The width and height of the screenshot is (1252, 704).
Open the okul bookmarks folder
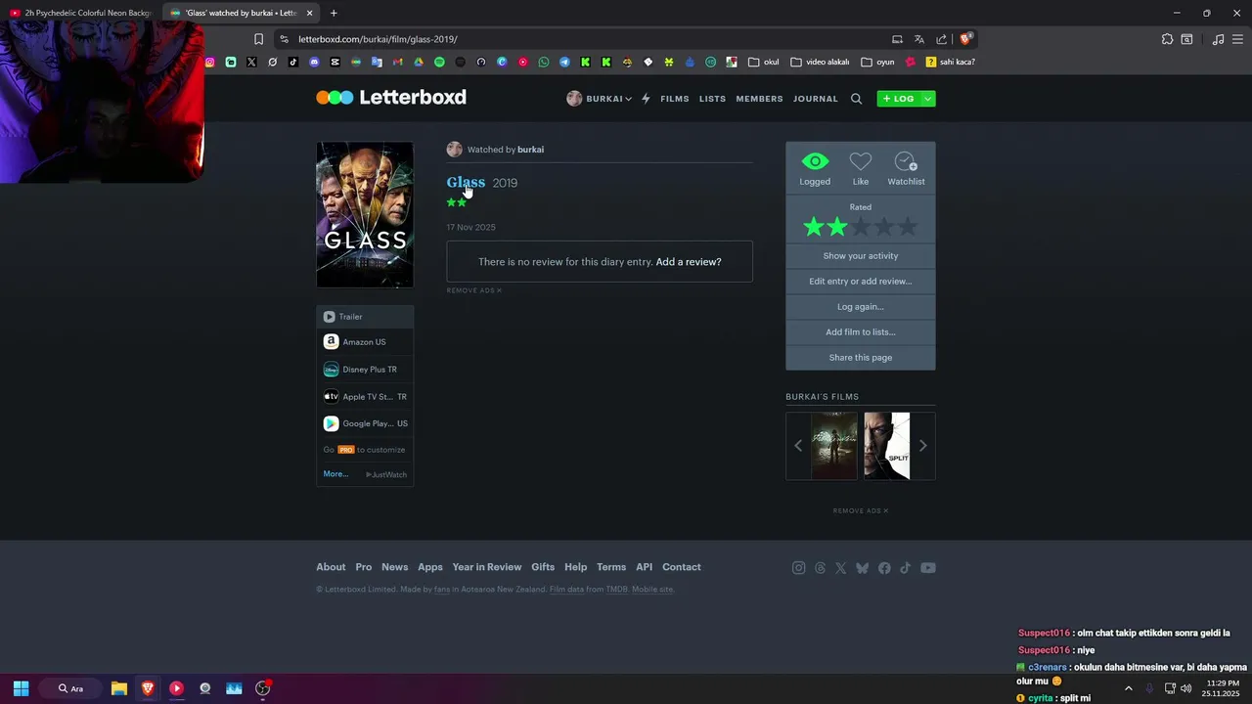click(763, 62)
